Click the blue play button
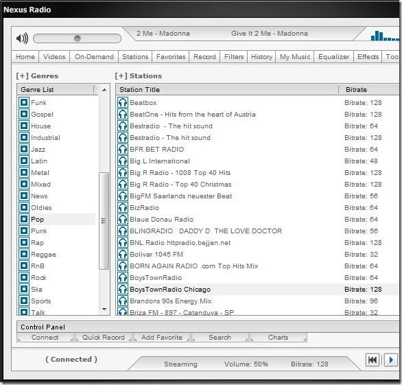The width and height of the screenshot is (402, 385). pyautogui.click(x=391, y=360)
